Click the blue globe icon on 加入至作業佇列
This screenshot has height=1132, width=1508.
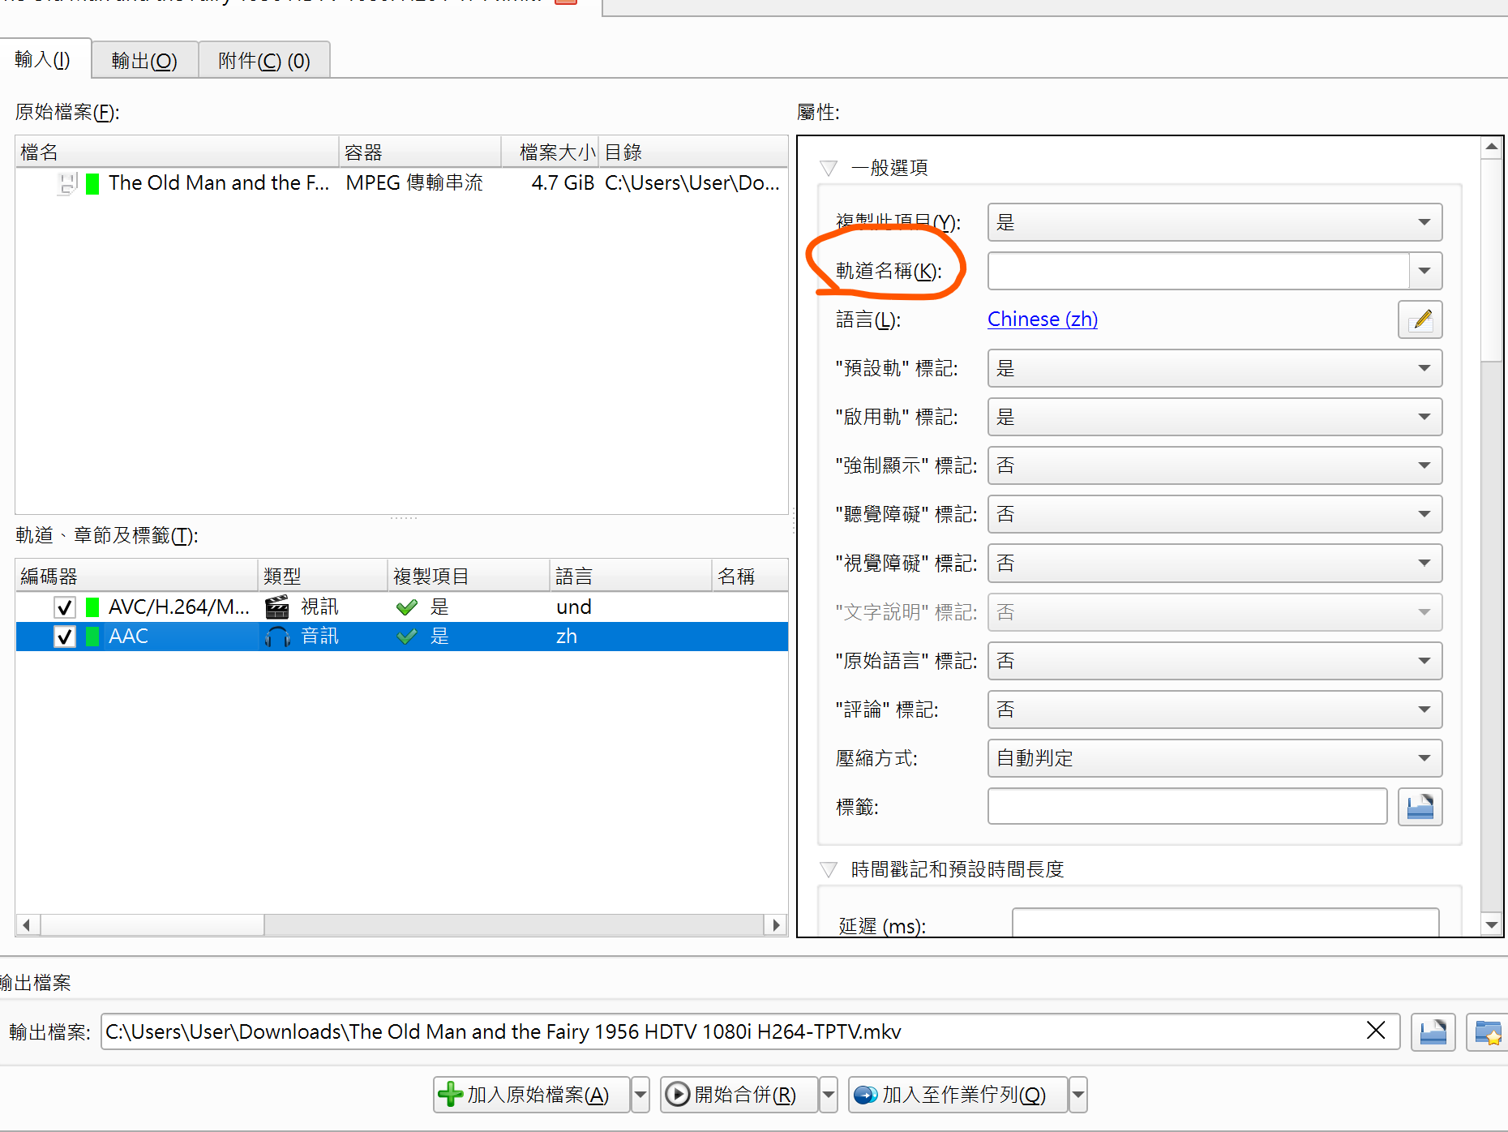(866, 1094)
